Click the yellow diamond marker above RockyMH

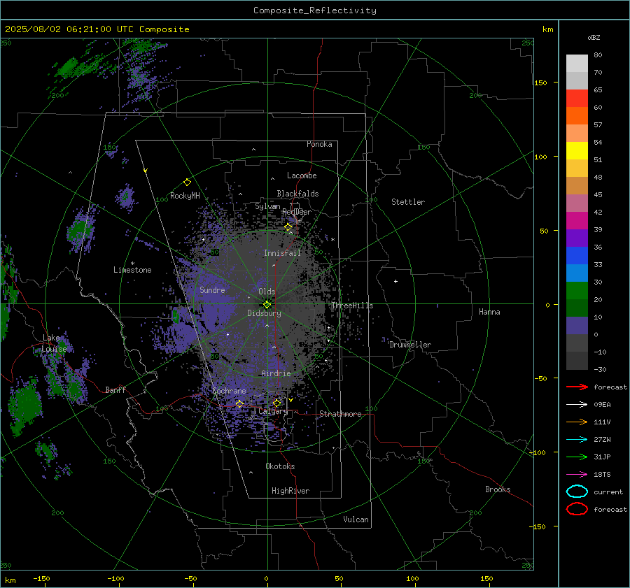[x=187, y=182]
